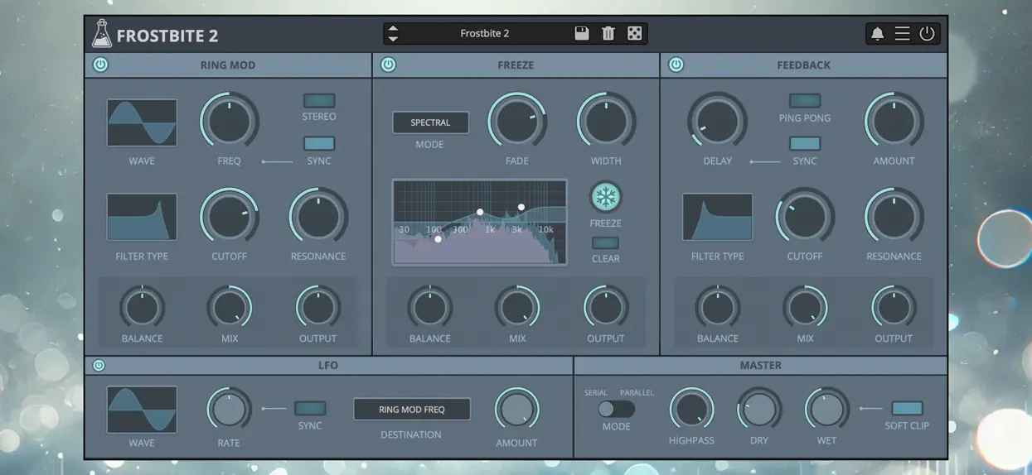Click the Freeze Output knob
Viewport: 1032px width, 475px height.
tap(606, 308)
